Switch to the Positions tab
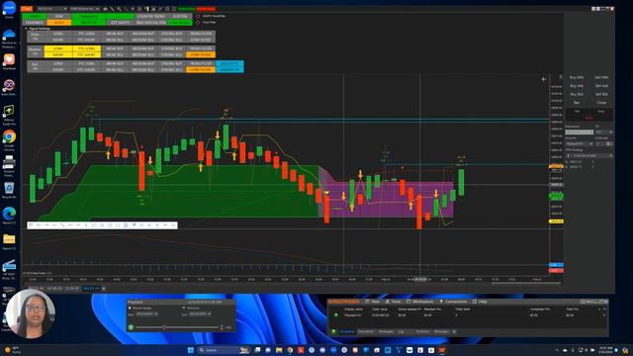Viewport: 633px width, 356px height. pyautogui.click(x=422, y=332)
